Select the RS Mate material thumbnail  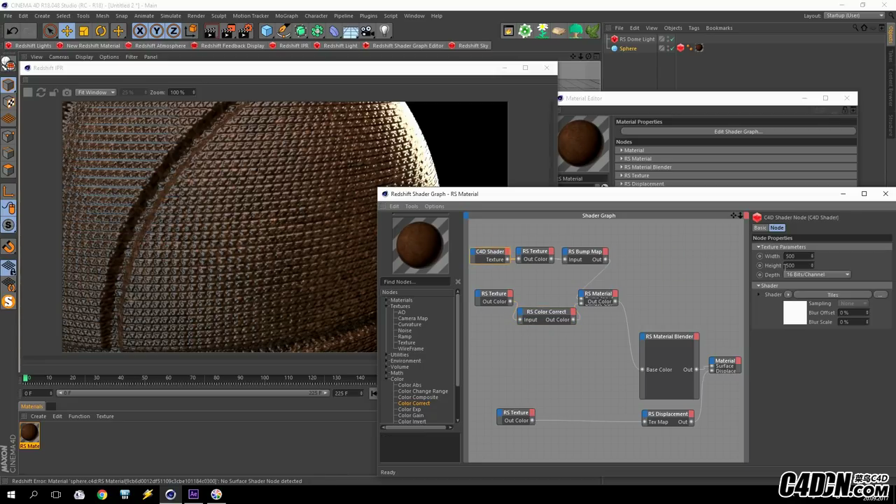point(29,435)
